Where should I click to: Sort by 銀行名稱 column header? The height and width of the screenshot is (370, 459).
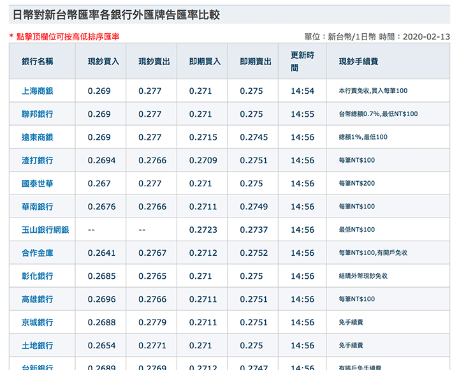tap(38, 61)
